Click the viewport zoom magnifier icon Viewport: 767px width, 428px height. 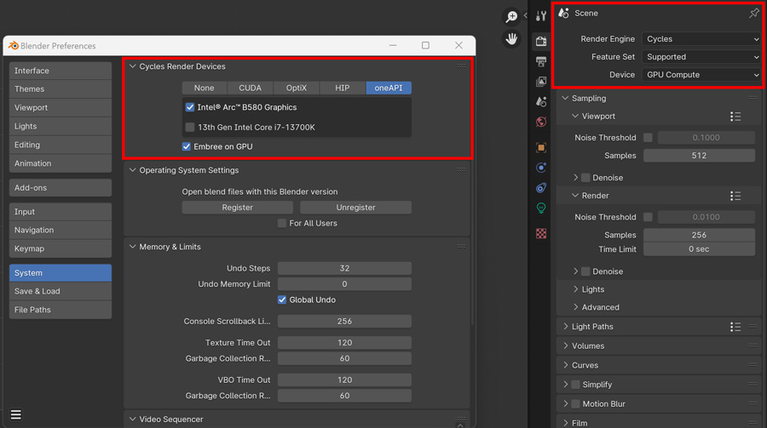pos(511,17)
